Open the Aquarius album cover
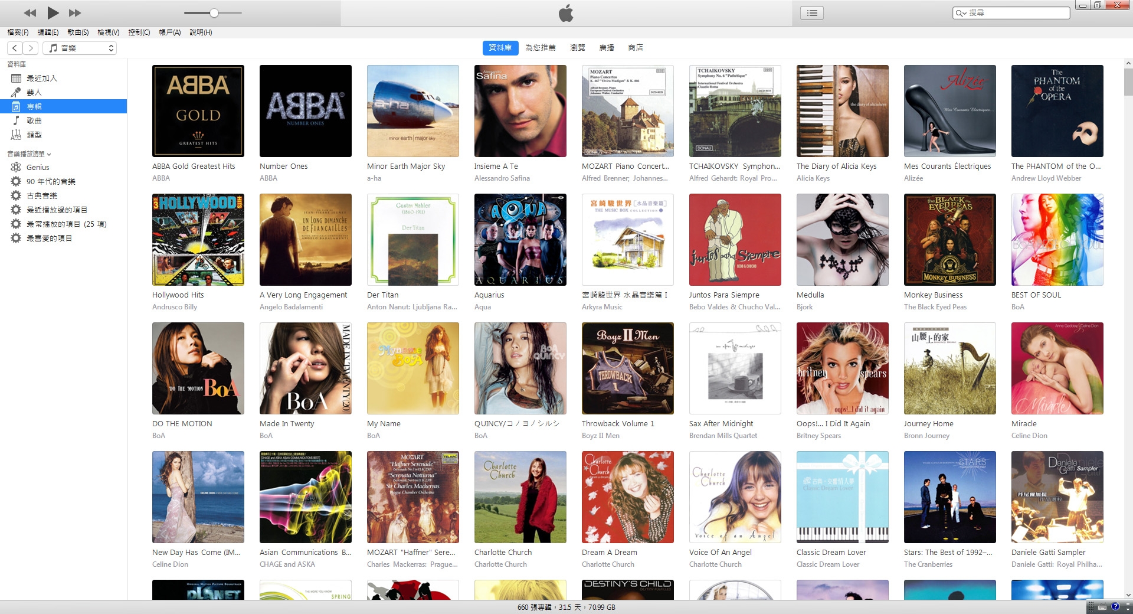 pos(520,240)
